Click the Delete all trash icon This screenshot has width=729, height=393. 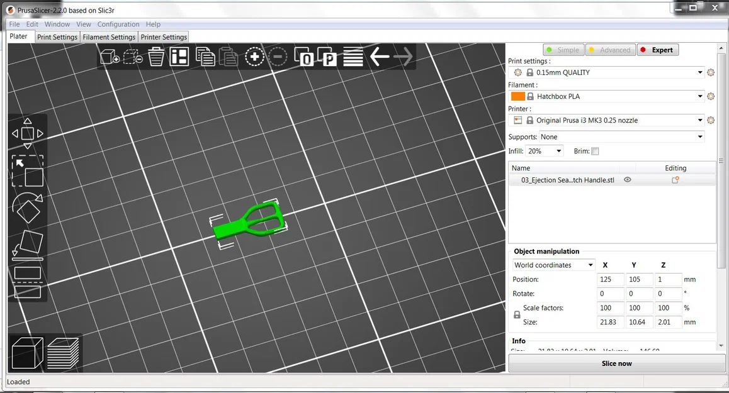[x=156, y=57]
